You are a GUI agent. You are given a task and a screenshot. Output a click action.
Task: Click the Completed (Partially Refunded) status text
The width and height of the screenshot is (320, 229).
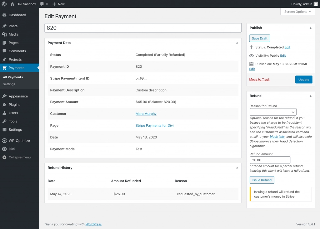point(160,55)
